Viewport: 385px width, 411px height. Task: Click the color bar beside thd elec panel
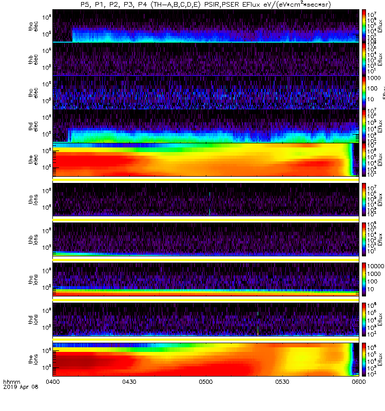click(x=364, y=126)
